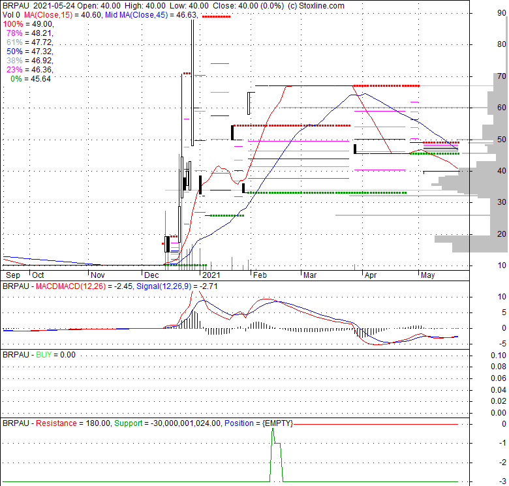Click the '-30,000,001,024.00' support value
Image resolution: width=509 pixels, height=486 pixels.
pos(185,423)
